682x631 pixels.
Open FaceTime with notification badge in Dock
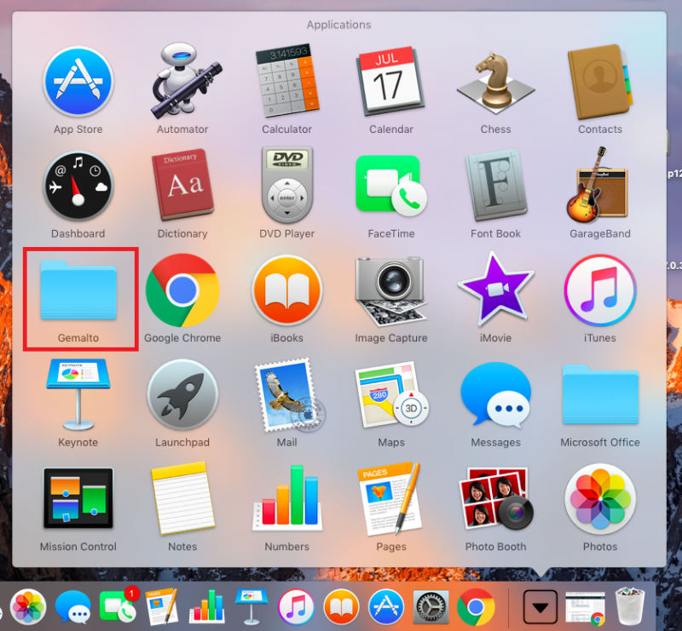118,605
